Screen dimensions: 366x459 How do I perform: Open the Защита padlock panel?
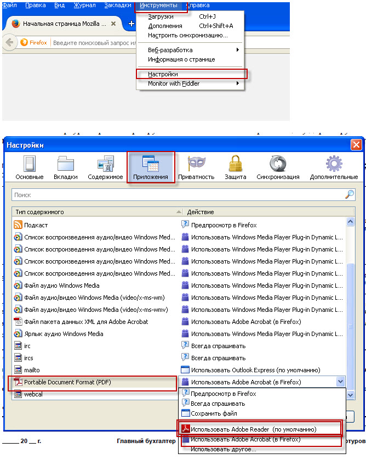(236, 167)
